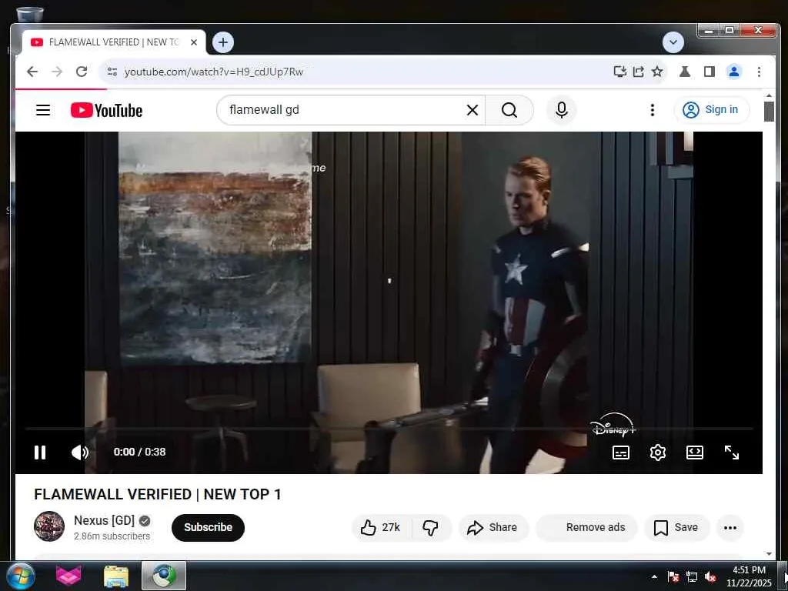The height and width of the screenshot is (591, 788).
Task: Click the video progress bar
Action: (389, 429)
